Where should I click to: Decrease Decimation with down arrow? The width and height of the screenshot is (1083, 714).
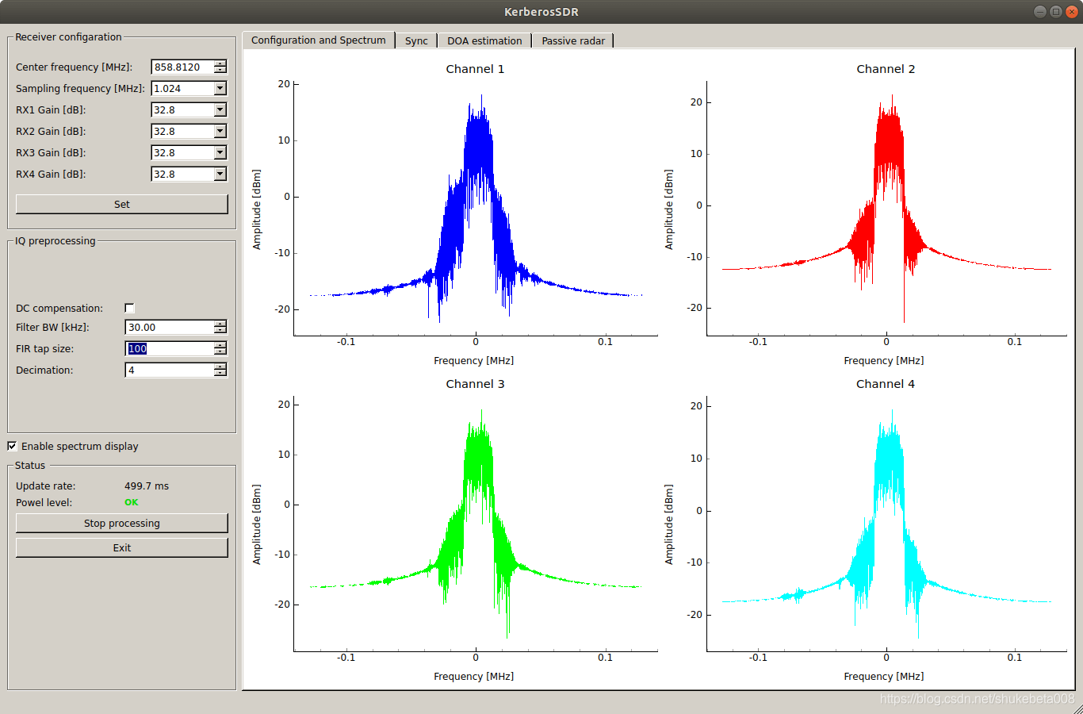pyautogui.click(x=220, y=374)
